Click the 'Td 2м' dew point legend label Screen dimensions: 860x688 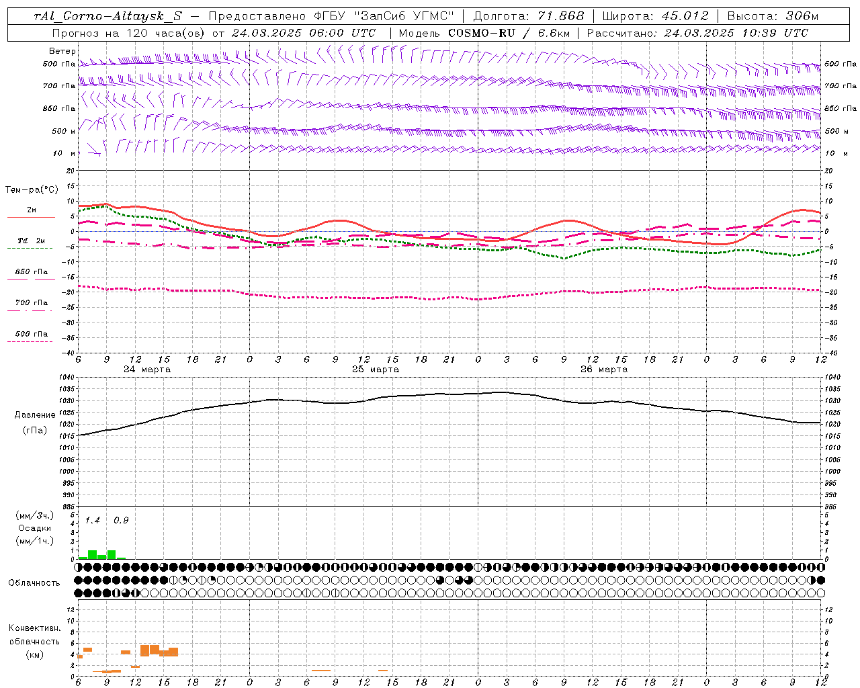(x=31, y=241)
